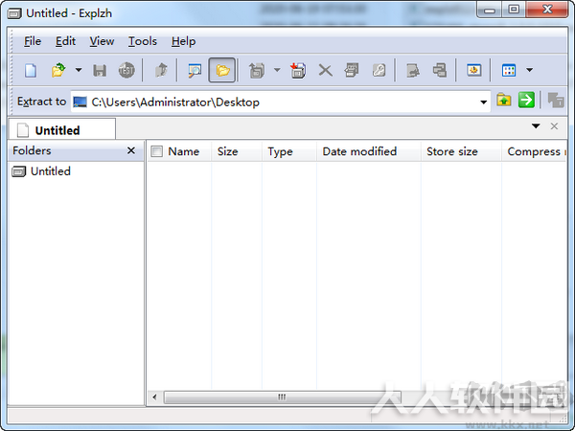Image resolution: width=575 pixels, height=431 pixels.
Task: Sort by Date modified column header
Action: [x=369, y=151]
